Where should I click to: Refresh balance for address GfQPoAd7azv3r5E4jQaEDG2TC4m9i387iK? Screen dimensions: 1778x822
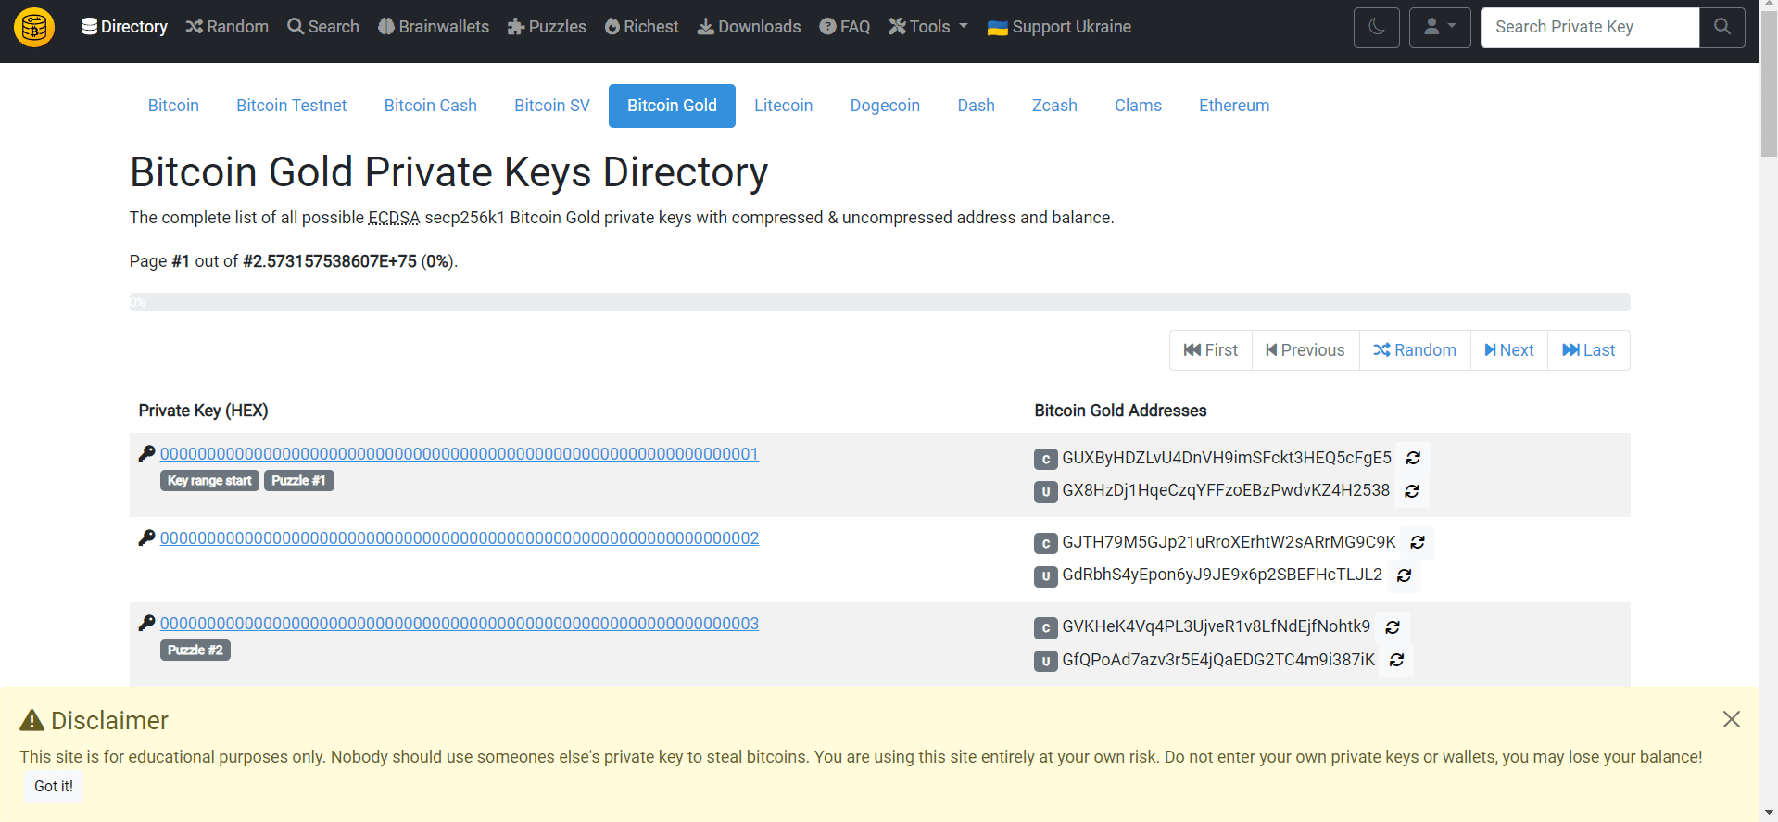point(1396,660)
